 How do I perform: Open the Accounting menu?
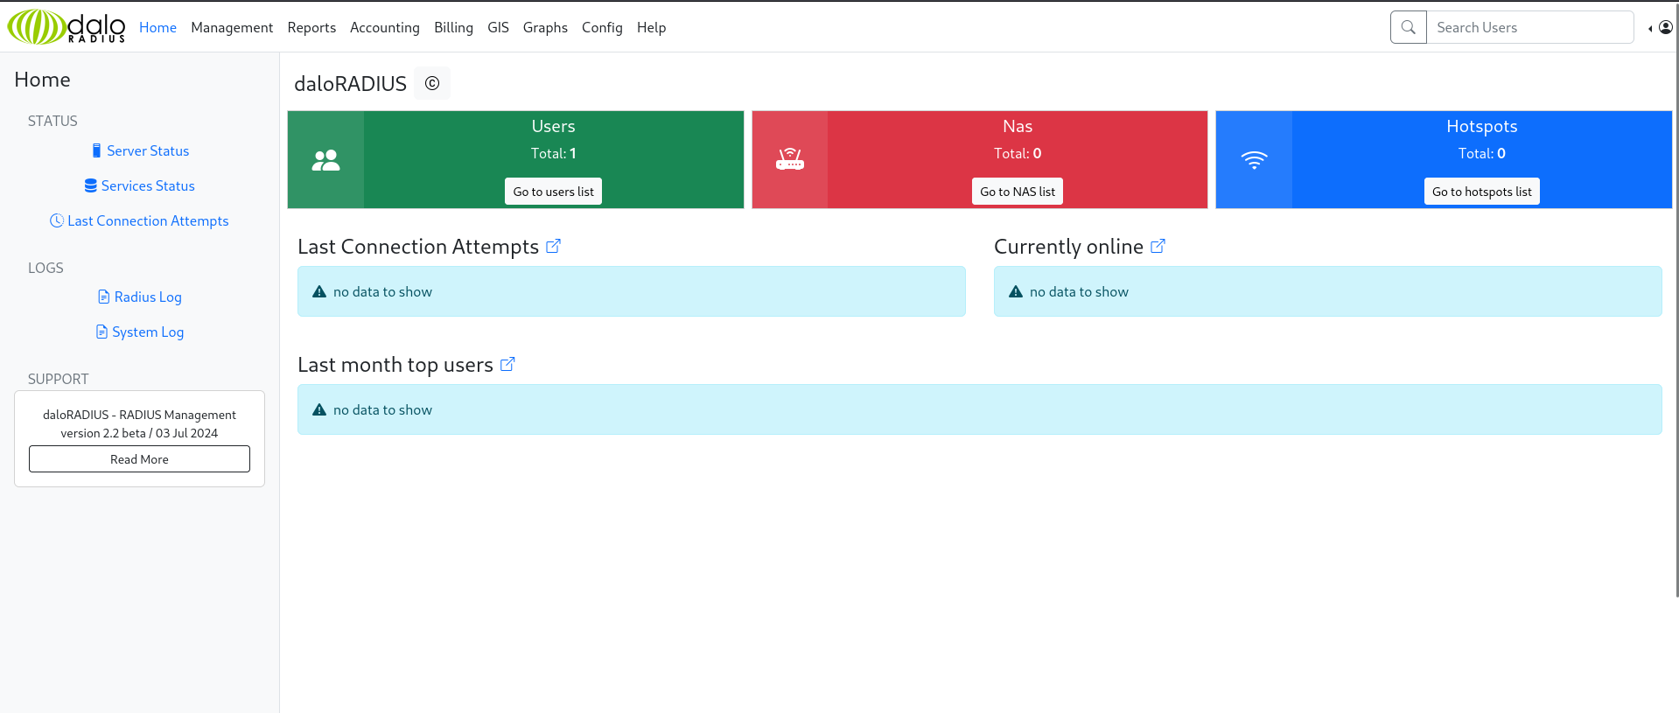point(384,27)
